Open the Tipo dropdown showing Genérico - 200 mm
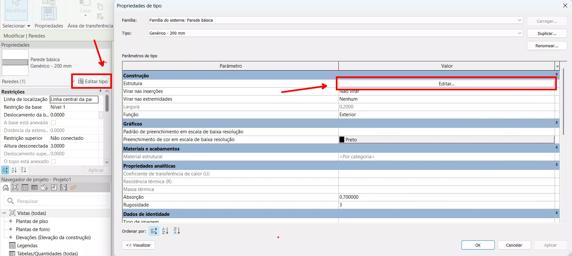Image resolution: width=572 pixels, height=256 pixels. click(519, 33)
